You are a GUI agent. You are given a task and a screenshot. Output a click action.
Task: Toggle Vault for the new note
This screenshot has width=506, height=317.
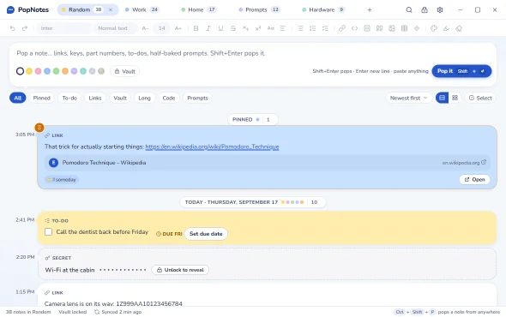(x=125, y=71)
